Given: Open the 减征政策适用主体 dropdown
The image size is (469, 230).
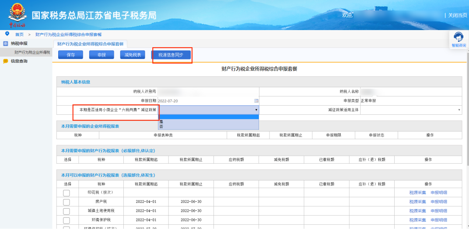Looking at the screenshot, I should [411, 110].
